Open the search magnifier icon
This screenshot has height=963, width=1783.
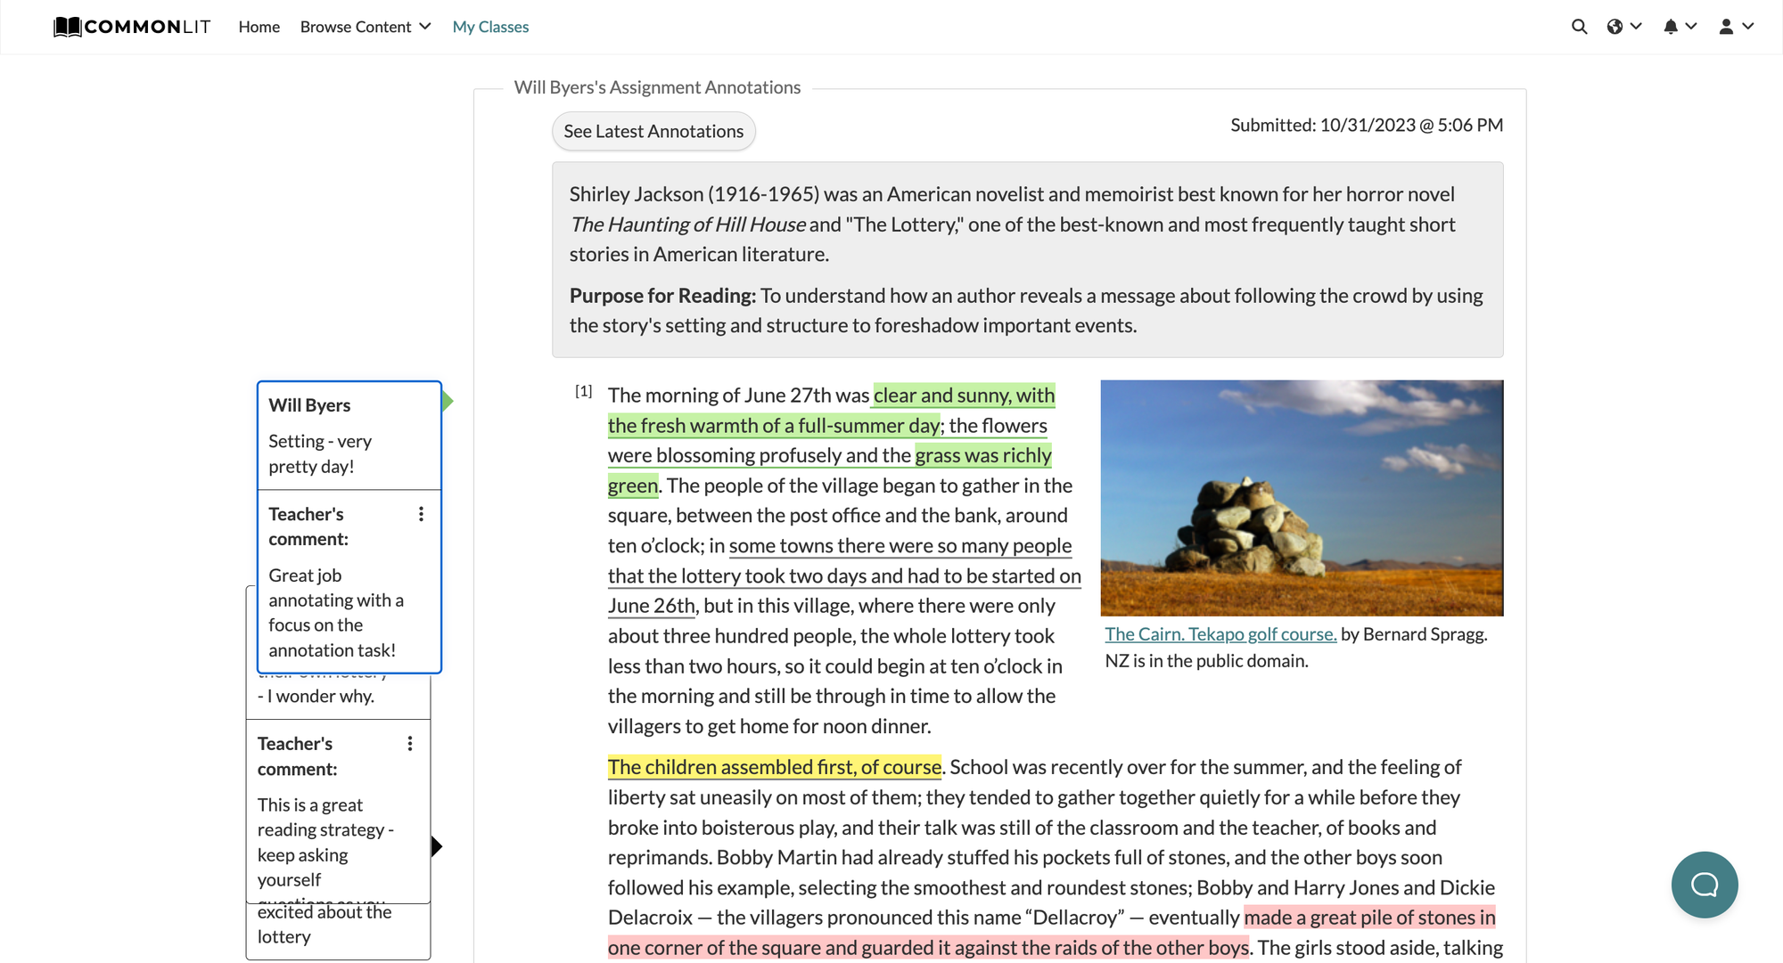(x=1579, y=27)
